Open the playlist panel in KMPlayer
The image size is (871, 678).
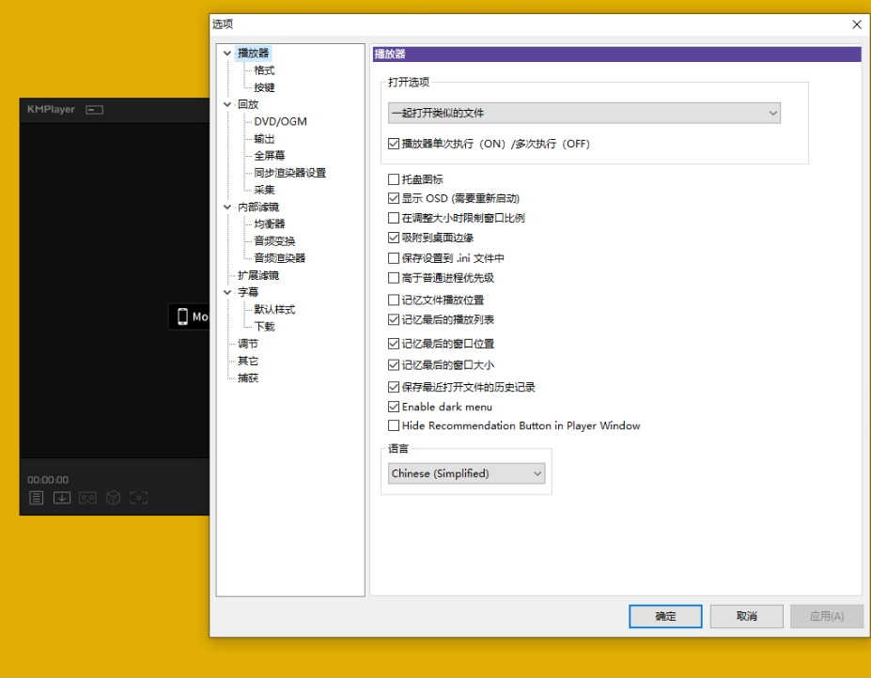point(36,497)
